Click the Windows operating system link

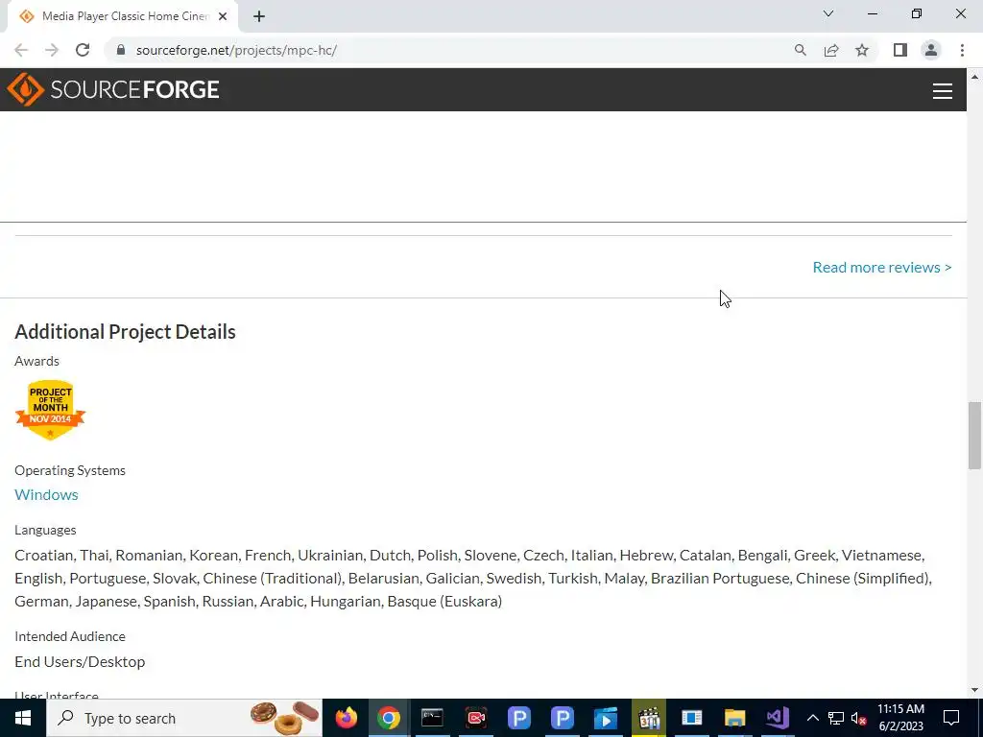46,494
